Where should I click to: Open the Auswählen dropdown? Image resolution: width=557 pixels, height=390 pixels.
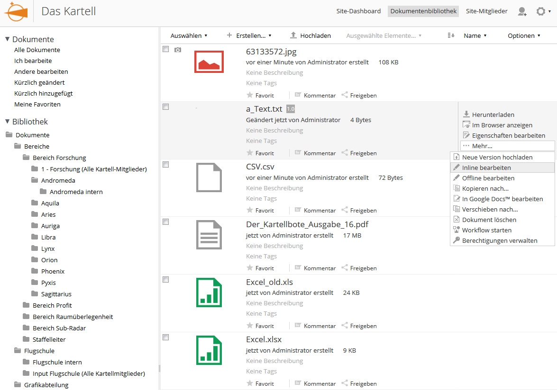[189, 35]
